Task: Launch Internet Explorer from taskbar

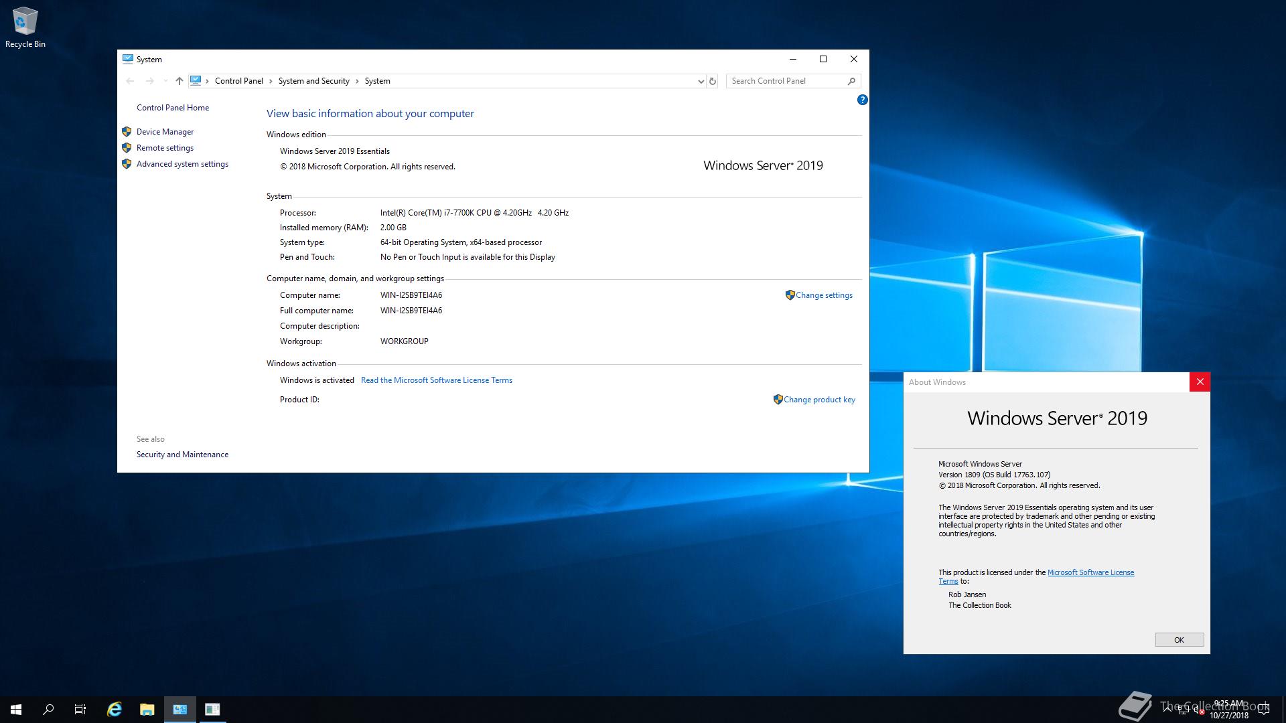Action: click(x=115, y=710)
